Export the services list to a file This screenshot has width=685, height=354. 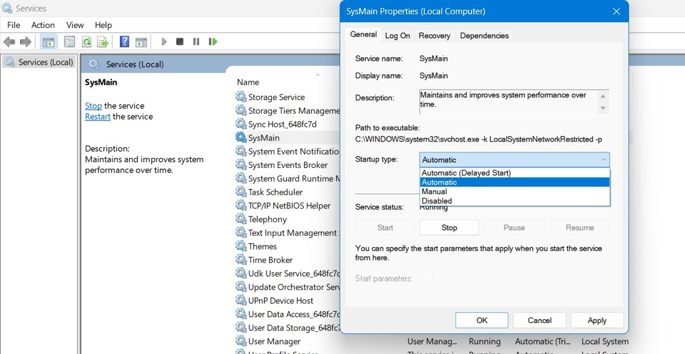point(103,41)
